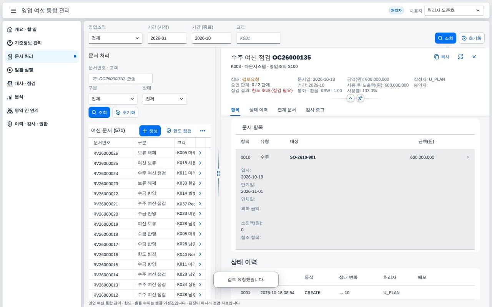Screen dimensions: 492x307
Task: Close the OC26000135 detail panel
Action: (x=474, y=57)
